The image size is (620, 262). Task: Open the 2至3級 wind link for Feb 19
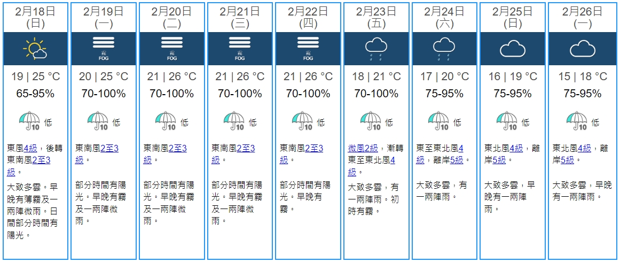[x=108, y=148]
